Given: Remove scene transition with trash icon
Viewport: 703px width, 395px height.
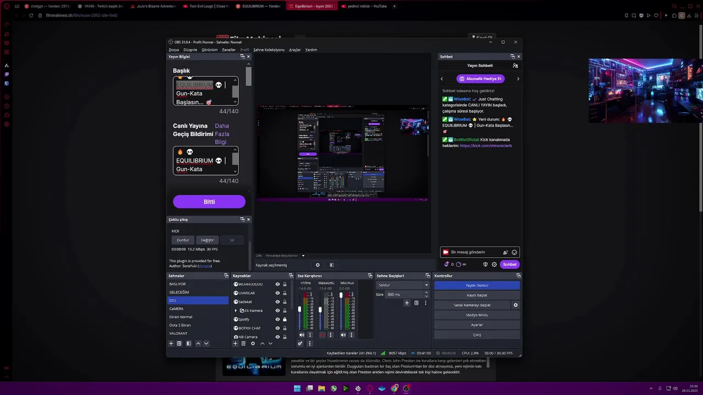Looking at the screenshot, I should tap(416, 303).
